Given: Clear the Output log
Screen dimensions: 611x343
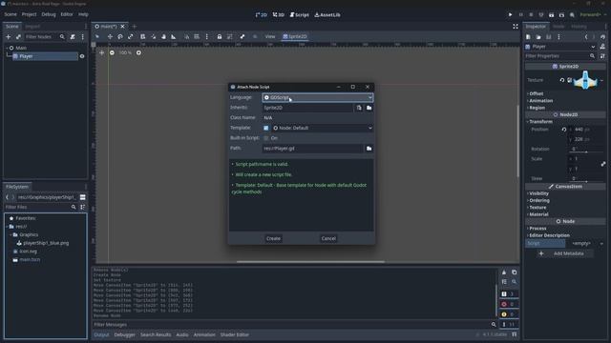Looking at the screenshot, I should [x=504, y=272].
